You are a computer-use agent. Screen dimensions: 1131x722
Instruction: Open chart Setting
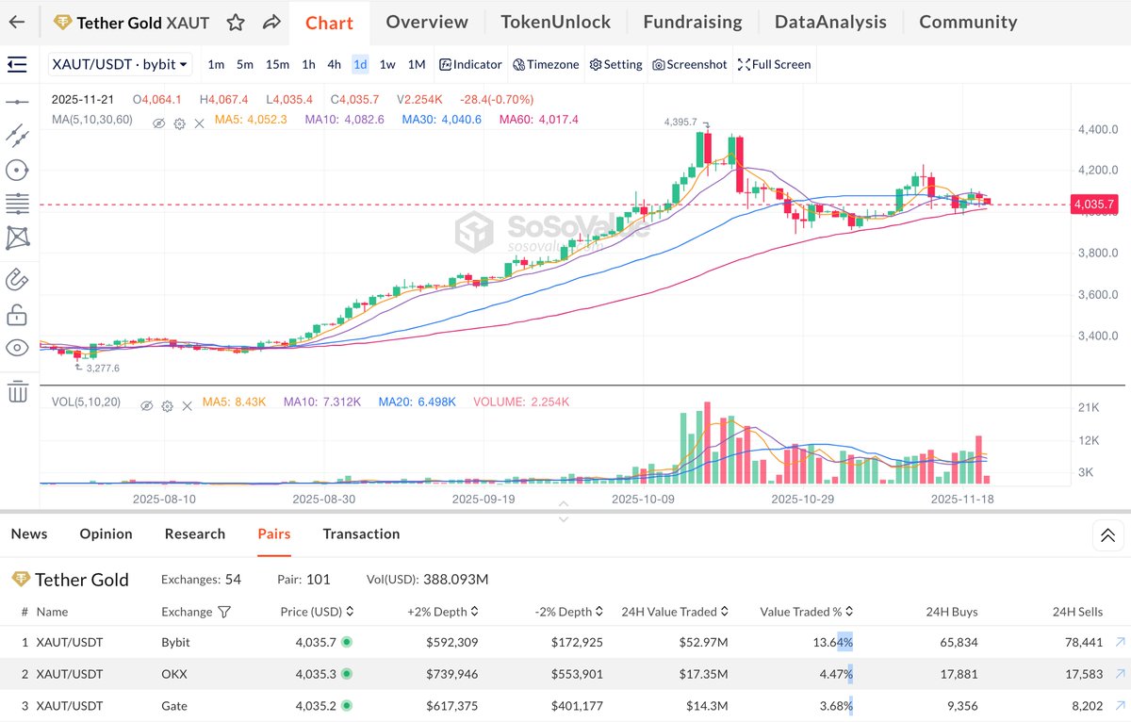(615, 64)
